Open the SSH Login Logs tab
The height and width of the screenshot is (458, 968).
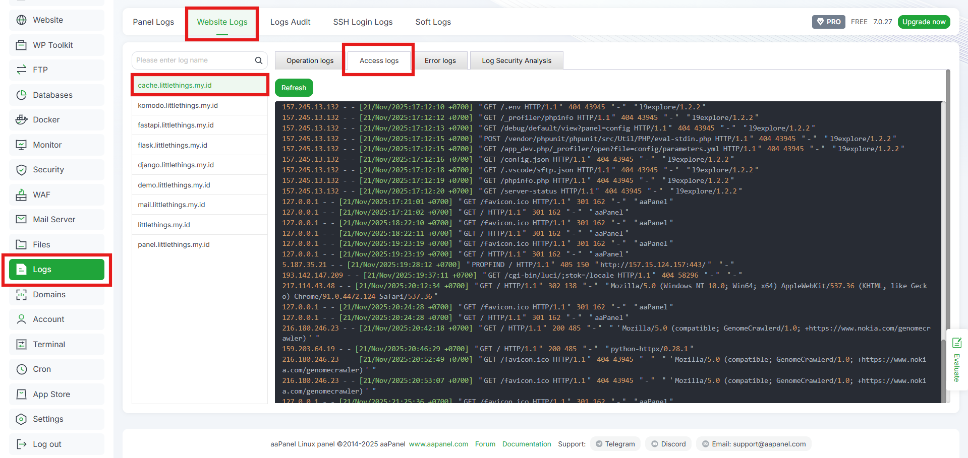coord(363,22)
